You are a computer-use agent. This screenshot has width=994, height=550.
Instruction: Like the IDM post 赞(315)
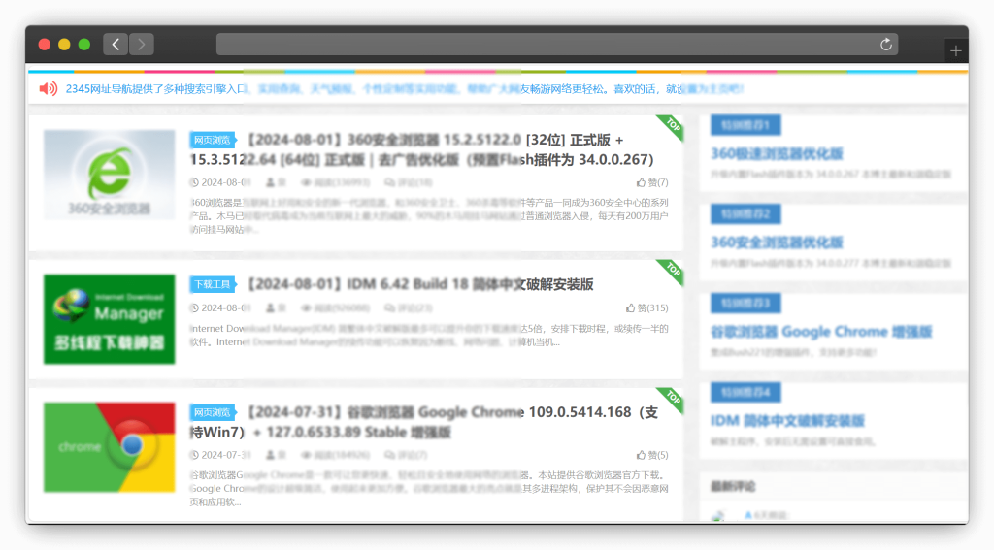pyautogui.click(x=646, y=307)
